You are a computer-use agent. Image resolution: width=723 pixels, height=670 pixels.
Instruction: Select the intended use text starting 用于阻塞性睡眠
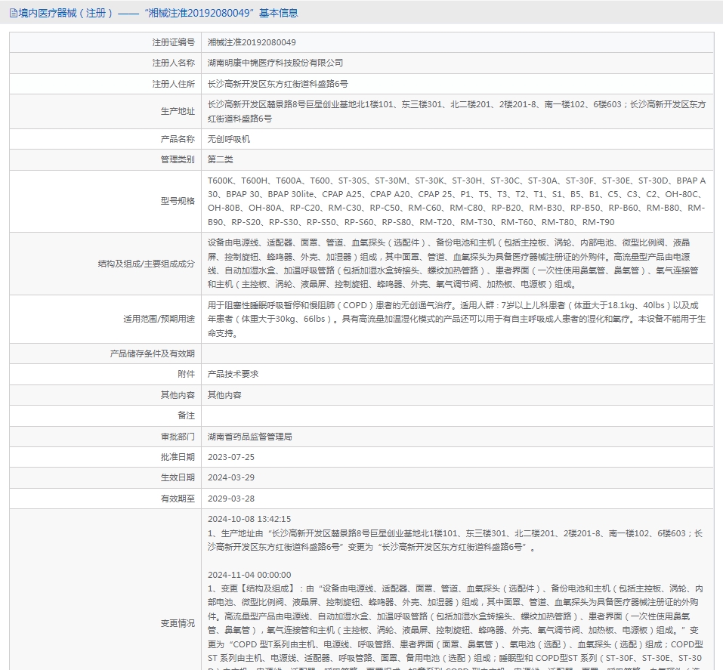tap(456, 319)
